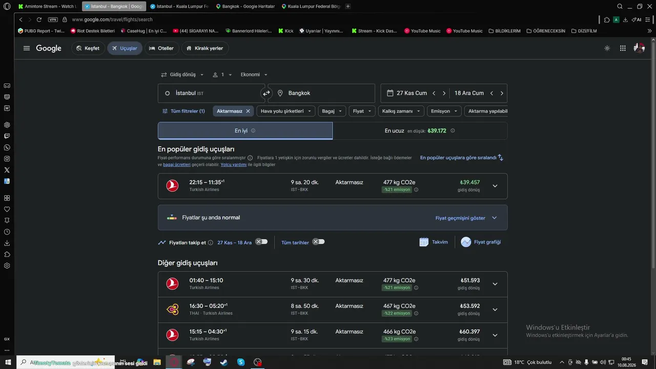This screenshot has width=656, height=369.
Task: Edit the İstanbul origin field
Action: pos(211,93)
